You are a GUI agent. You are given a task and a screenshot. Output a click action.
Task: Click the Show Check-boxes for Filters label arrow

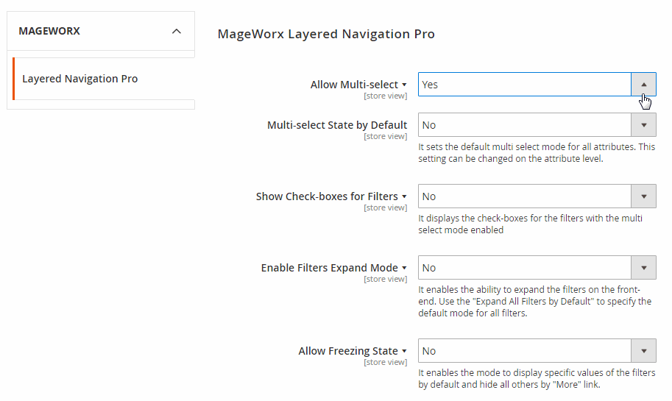(404, 197)
